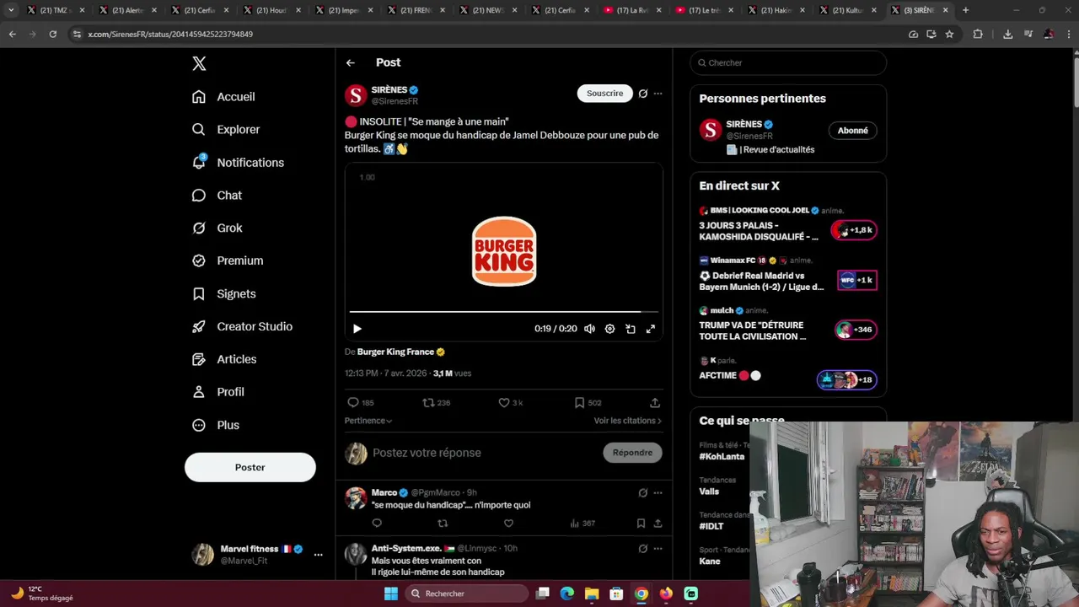Open more options on Anti-System.exe comment
This screenshot has height=607, width=1079.
658,549
